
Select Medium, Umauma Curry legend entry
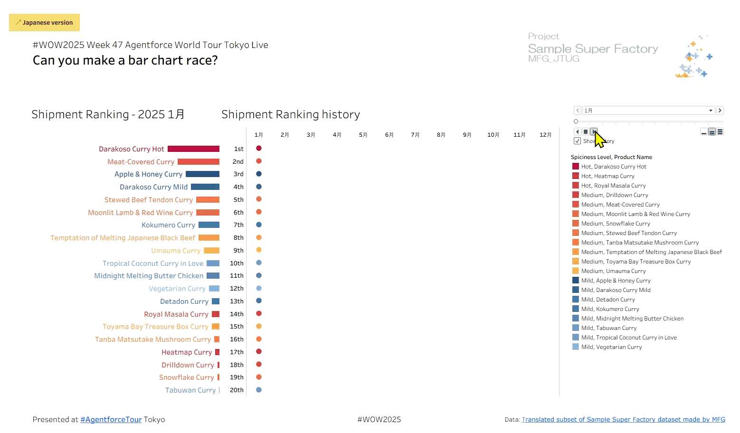click(613, 271)
